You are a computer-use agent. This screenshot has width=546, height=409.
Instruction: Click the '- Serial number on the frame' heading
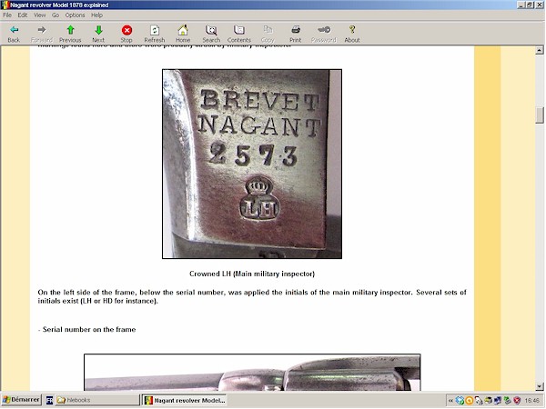pos(86,329)
